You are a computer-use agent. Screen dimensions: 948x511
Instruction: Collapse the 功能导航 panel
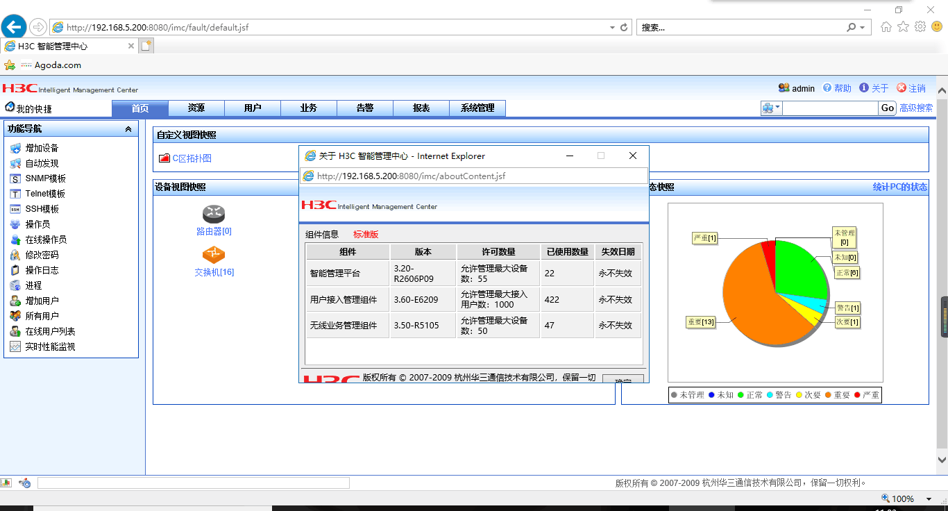point(128,129)
